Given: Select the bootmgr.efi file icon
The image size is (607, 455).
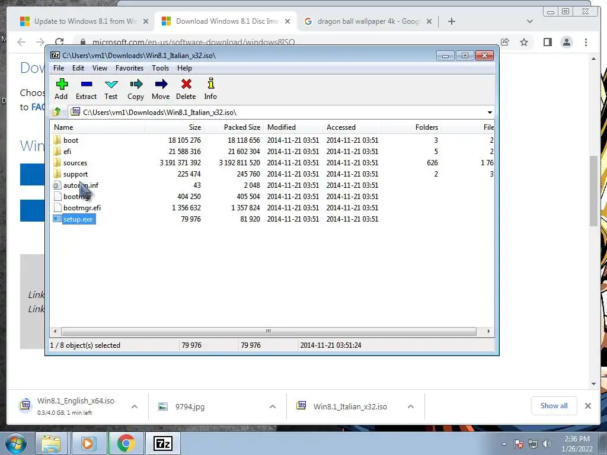Looking at the screenshot, I should point(57,208).
